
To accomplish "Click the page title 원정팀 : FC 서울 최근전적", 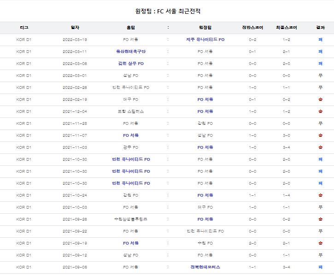I will click(168, 11).
